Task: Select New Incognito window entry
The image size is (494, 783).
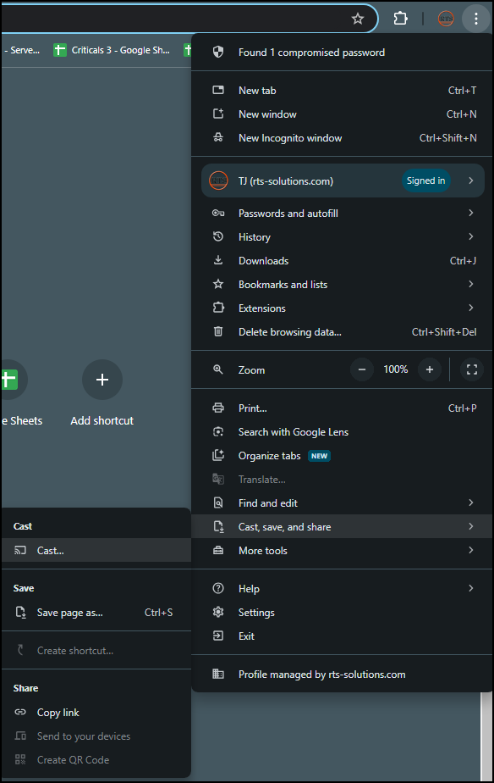Action: (342, 138)
